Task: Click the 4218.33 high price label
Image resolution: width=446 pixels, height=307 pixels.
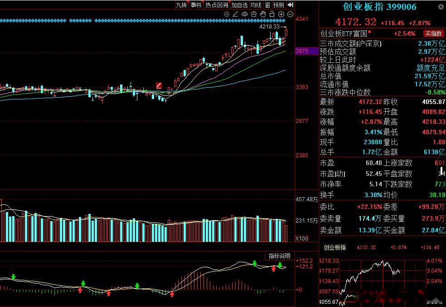Action: [x=269, y=27]
